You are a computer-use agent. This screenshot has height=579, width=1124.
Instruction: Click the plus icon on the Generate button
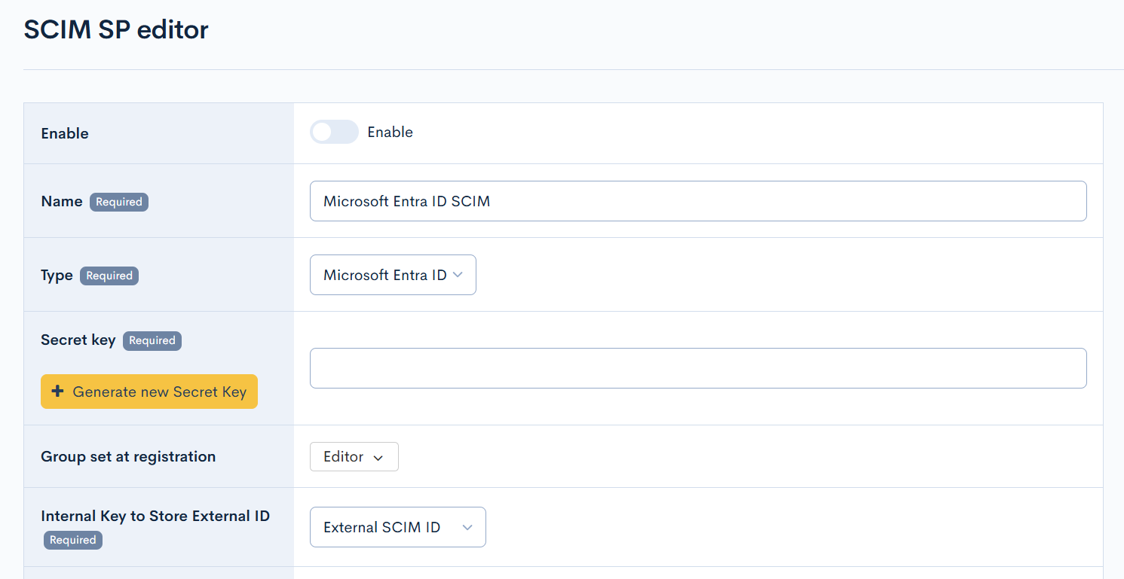pyautogui.click(x=57, y=392)
